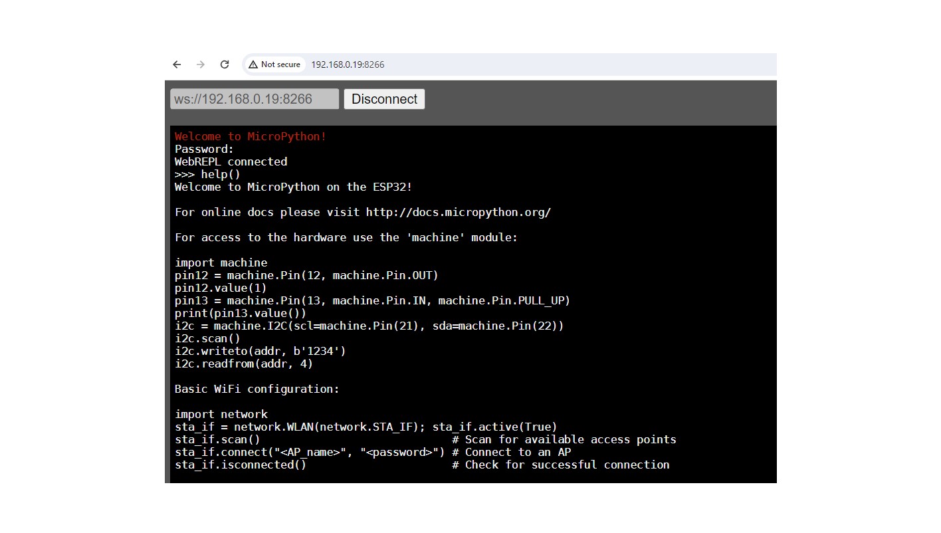This screenshot has height=533, width=941.
Task: Click the '>>> help()' prompt line
Action: [207, 174]
